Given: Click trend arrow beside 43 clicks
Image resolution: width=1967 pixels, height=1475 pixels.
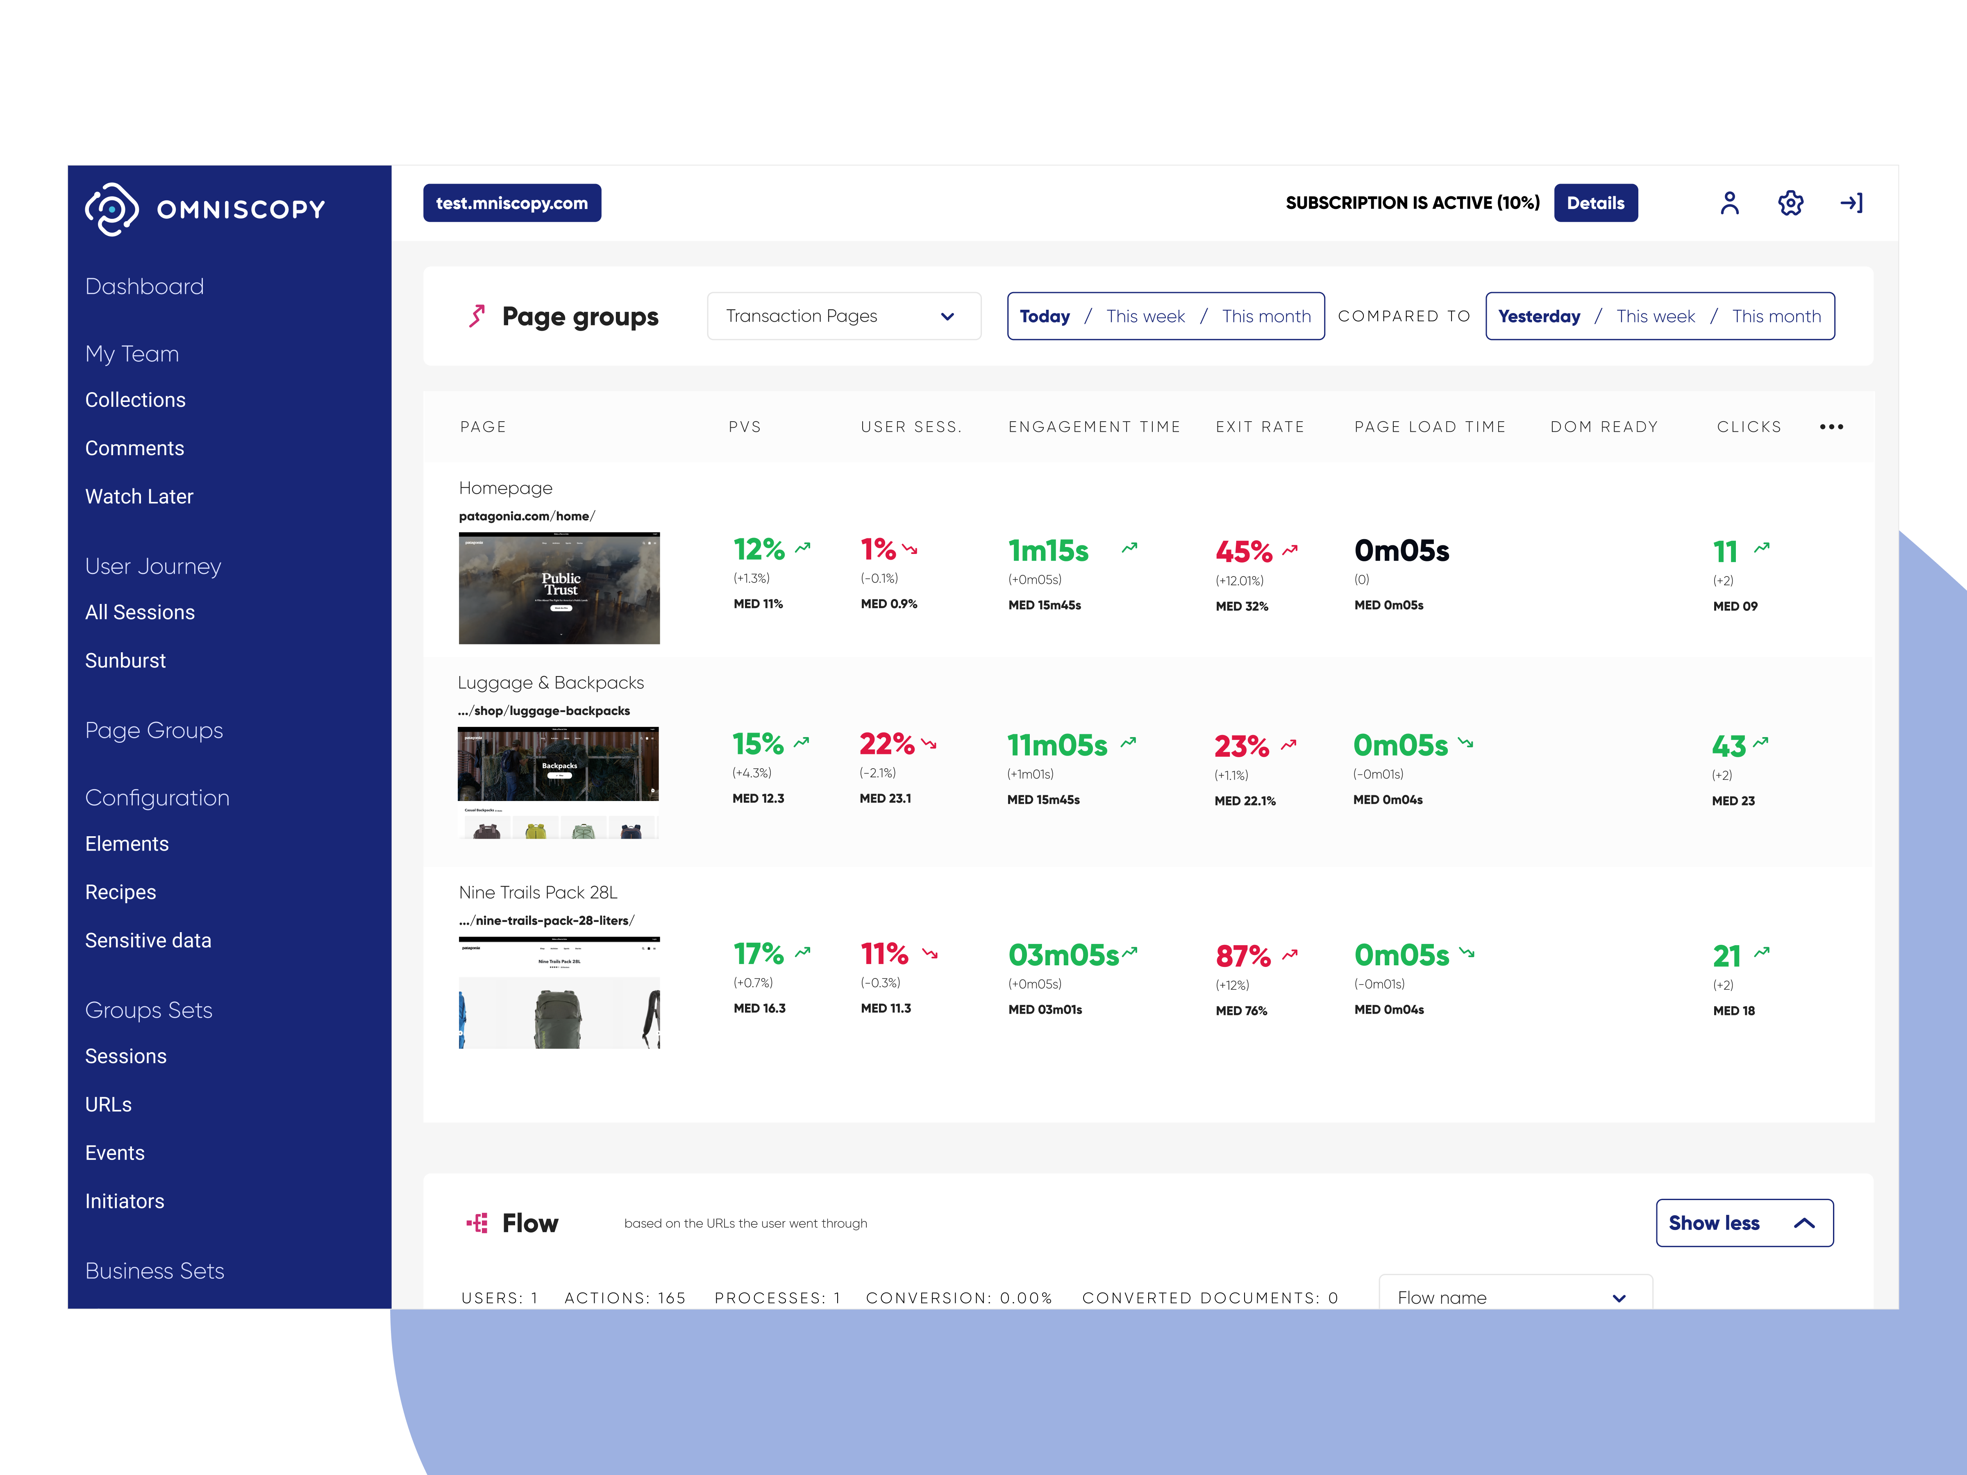Looking at the screenshot, I should pyautogui.click(x=1761, y=742).
